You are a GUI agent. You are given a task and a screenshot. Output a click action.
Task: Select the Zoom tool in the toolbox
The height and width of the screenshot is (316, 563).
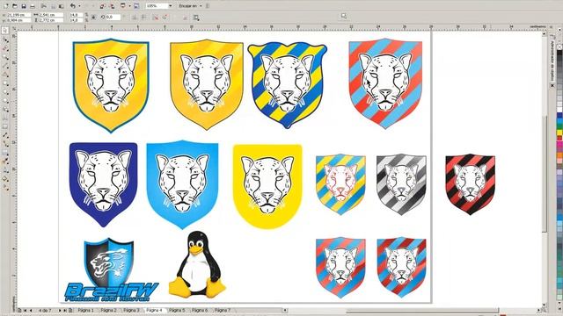click(x=5, y=56)
